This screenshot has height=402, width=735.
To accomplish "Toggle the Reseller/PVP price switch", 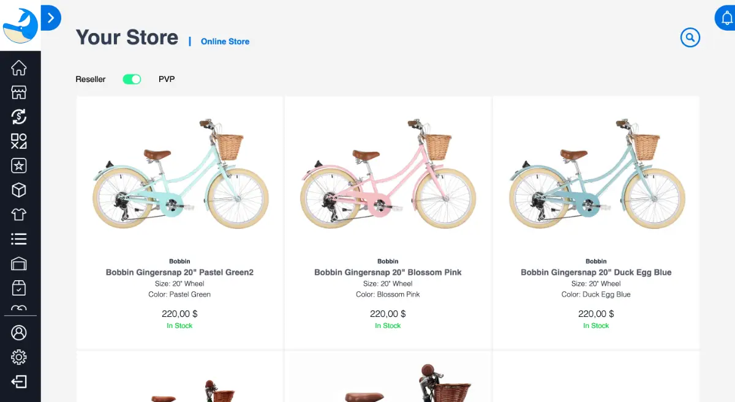I will click(132, 79).
